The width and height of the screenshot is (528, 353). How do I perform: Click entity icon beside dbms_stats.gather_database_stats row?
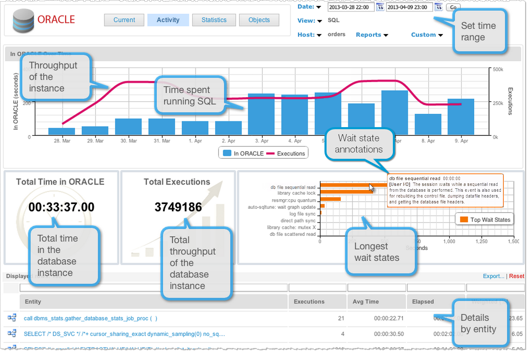[x=12, y=318]
